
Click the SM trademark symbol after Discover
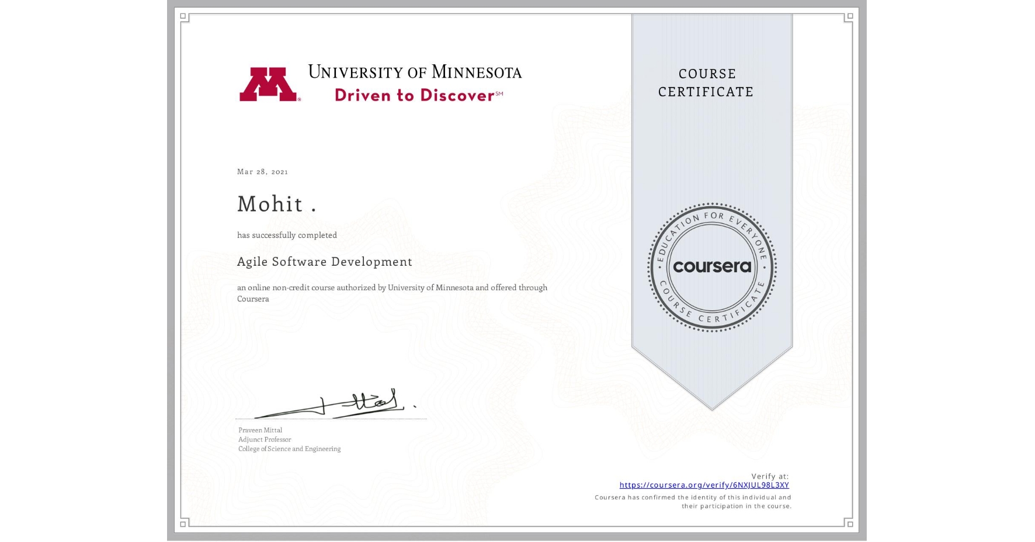coord(499,92)
